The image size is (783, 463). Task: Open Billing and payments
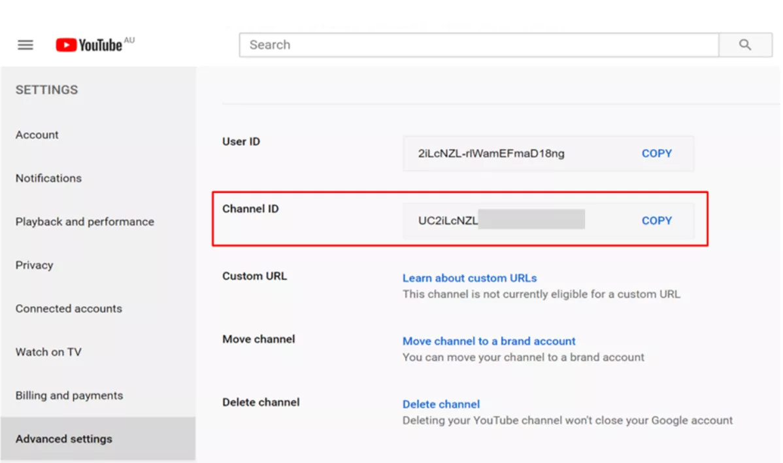[69, 396]
